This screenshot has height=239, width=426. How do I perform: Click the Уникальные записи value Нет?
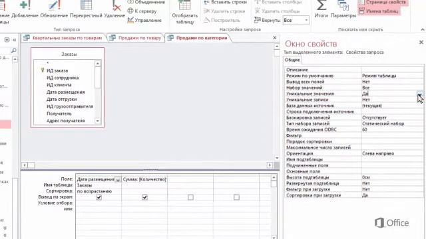pos(392,100)
